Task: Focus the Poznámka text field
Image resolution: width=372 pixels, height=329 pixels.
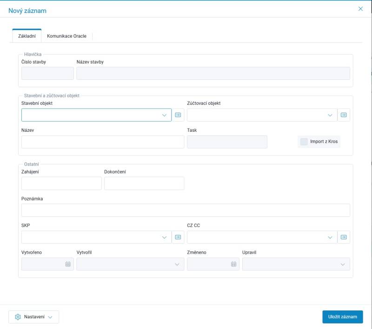Action: pos(186,210)
